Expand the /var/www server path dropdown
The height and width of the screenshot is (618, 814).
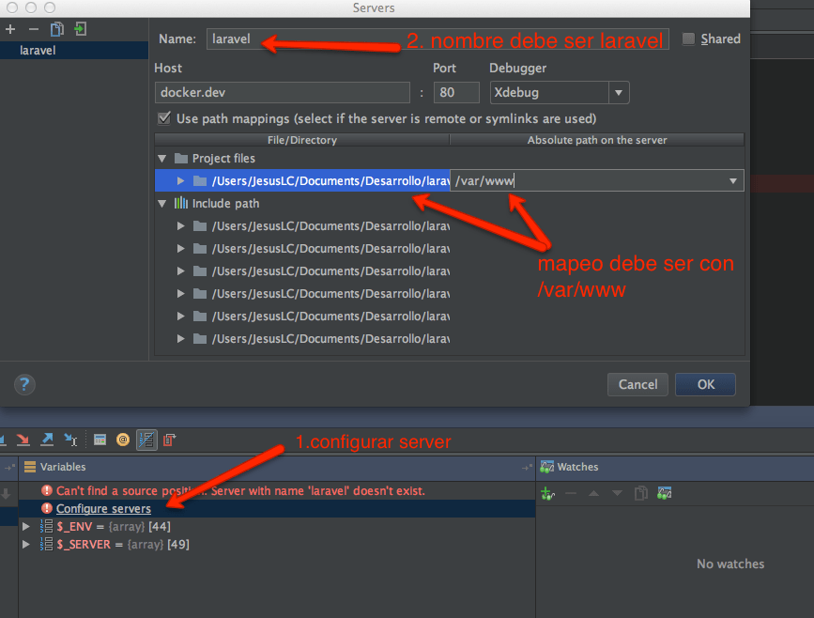733,180
